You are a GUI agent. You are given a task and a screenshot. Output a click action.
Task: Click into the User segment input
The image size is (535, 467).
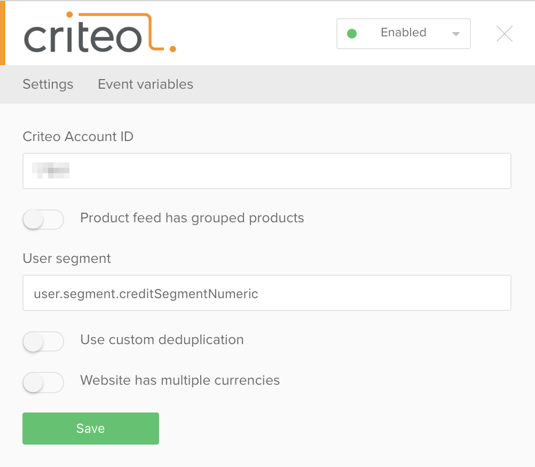[267, 293]
